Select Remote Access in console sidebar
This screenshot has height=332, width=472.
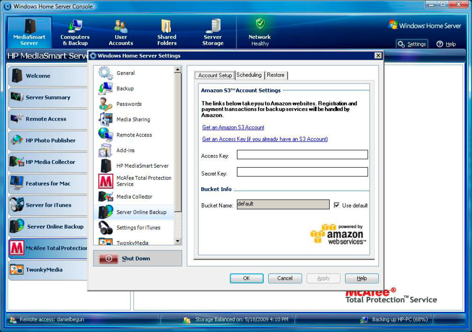(48, 119)
